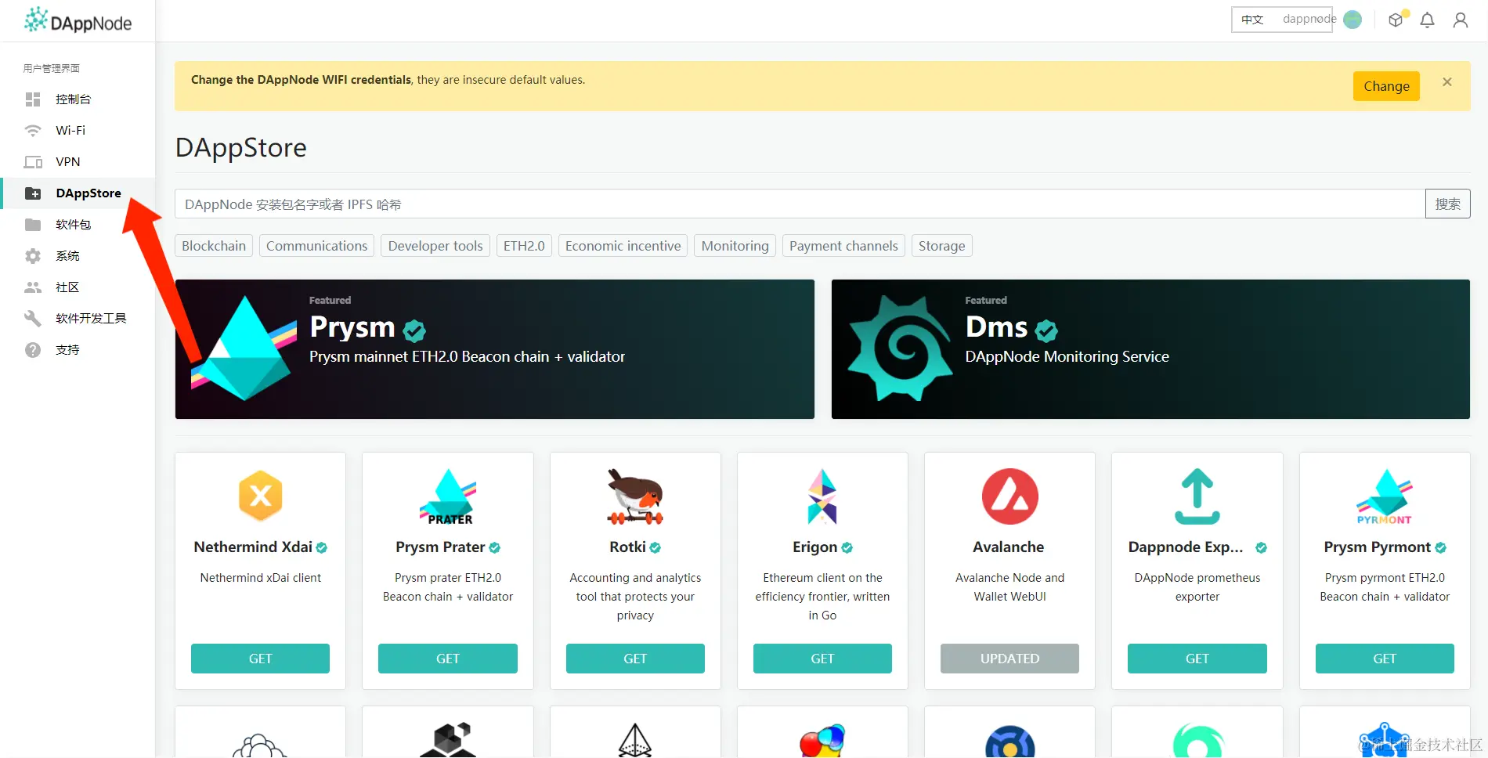The height and width of the screenshot is (758, 1488).
Task: Click the VPN devices icon in sidebar
Action: pyautogui.click(x=33, y=162)
